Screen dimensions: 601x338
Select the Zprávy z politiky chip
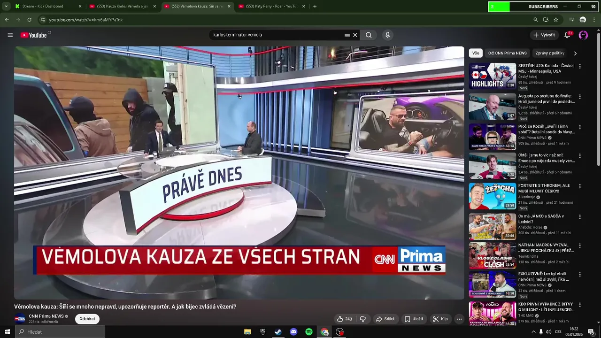coord(550,53)
